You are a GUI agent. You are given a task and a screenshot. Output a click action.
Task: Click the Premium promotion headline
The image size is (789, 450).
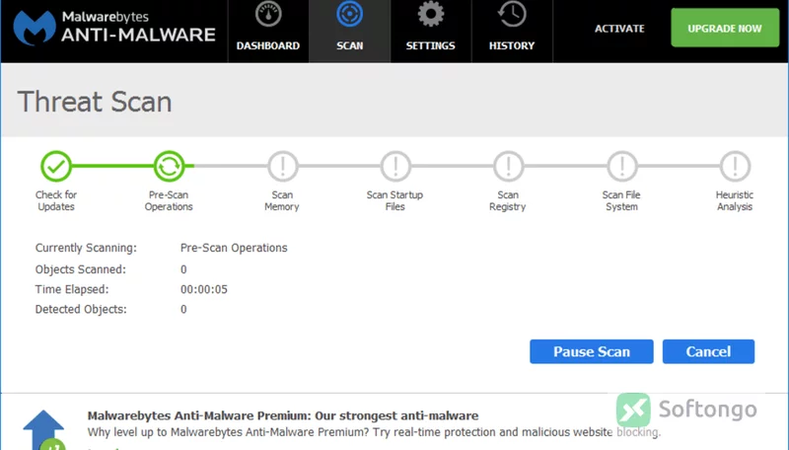(x=283, y=415)
